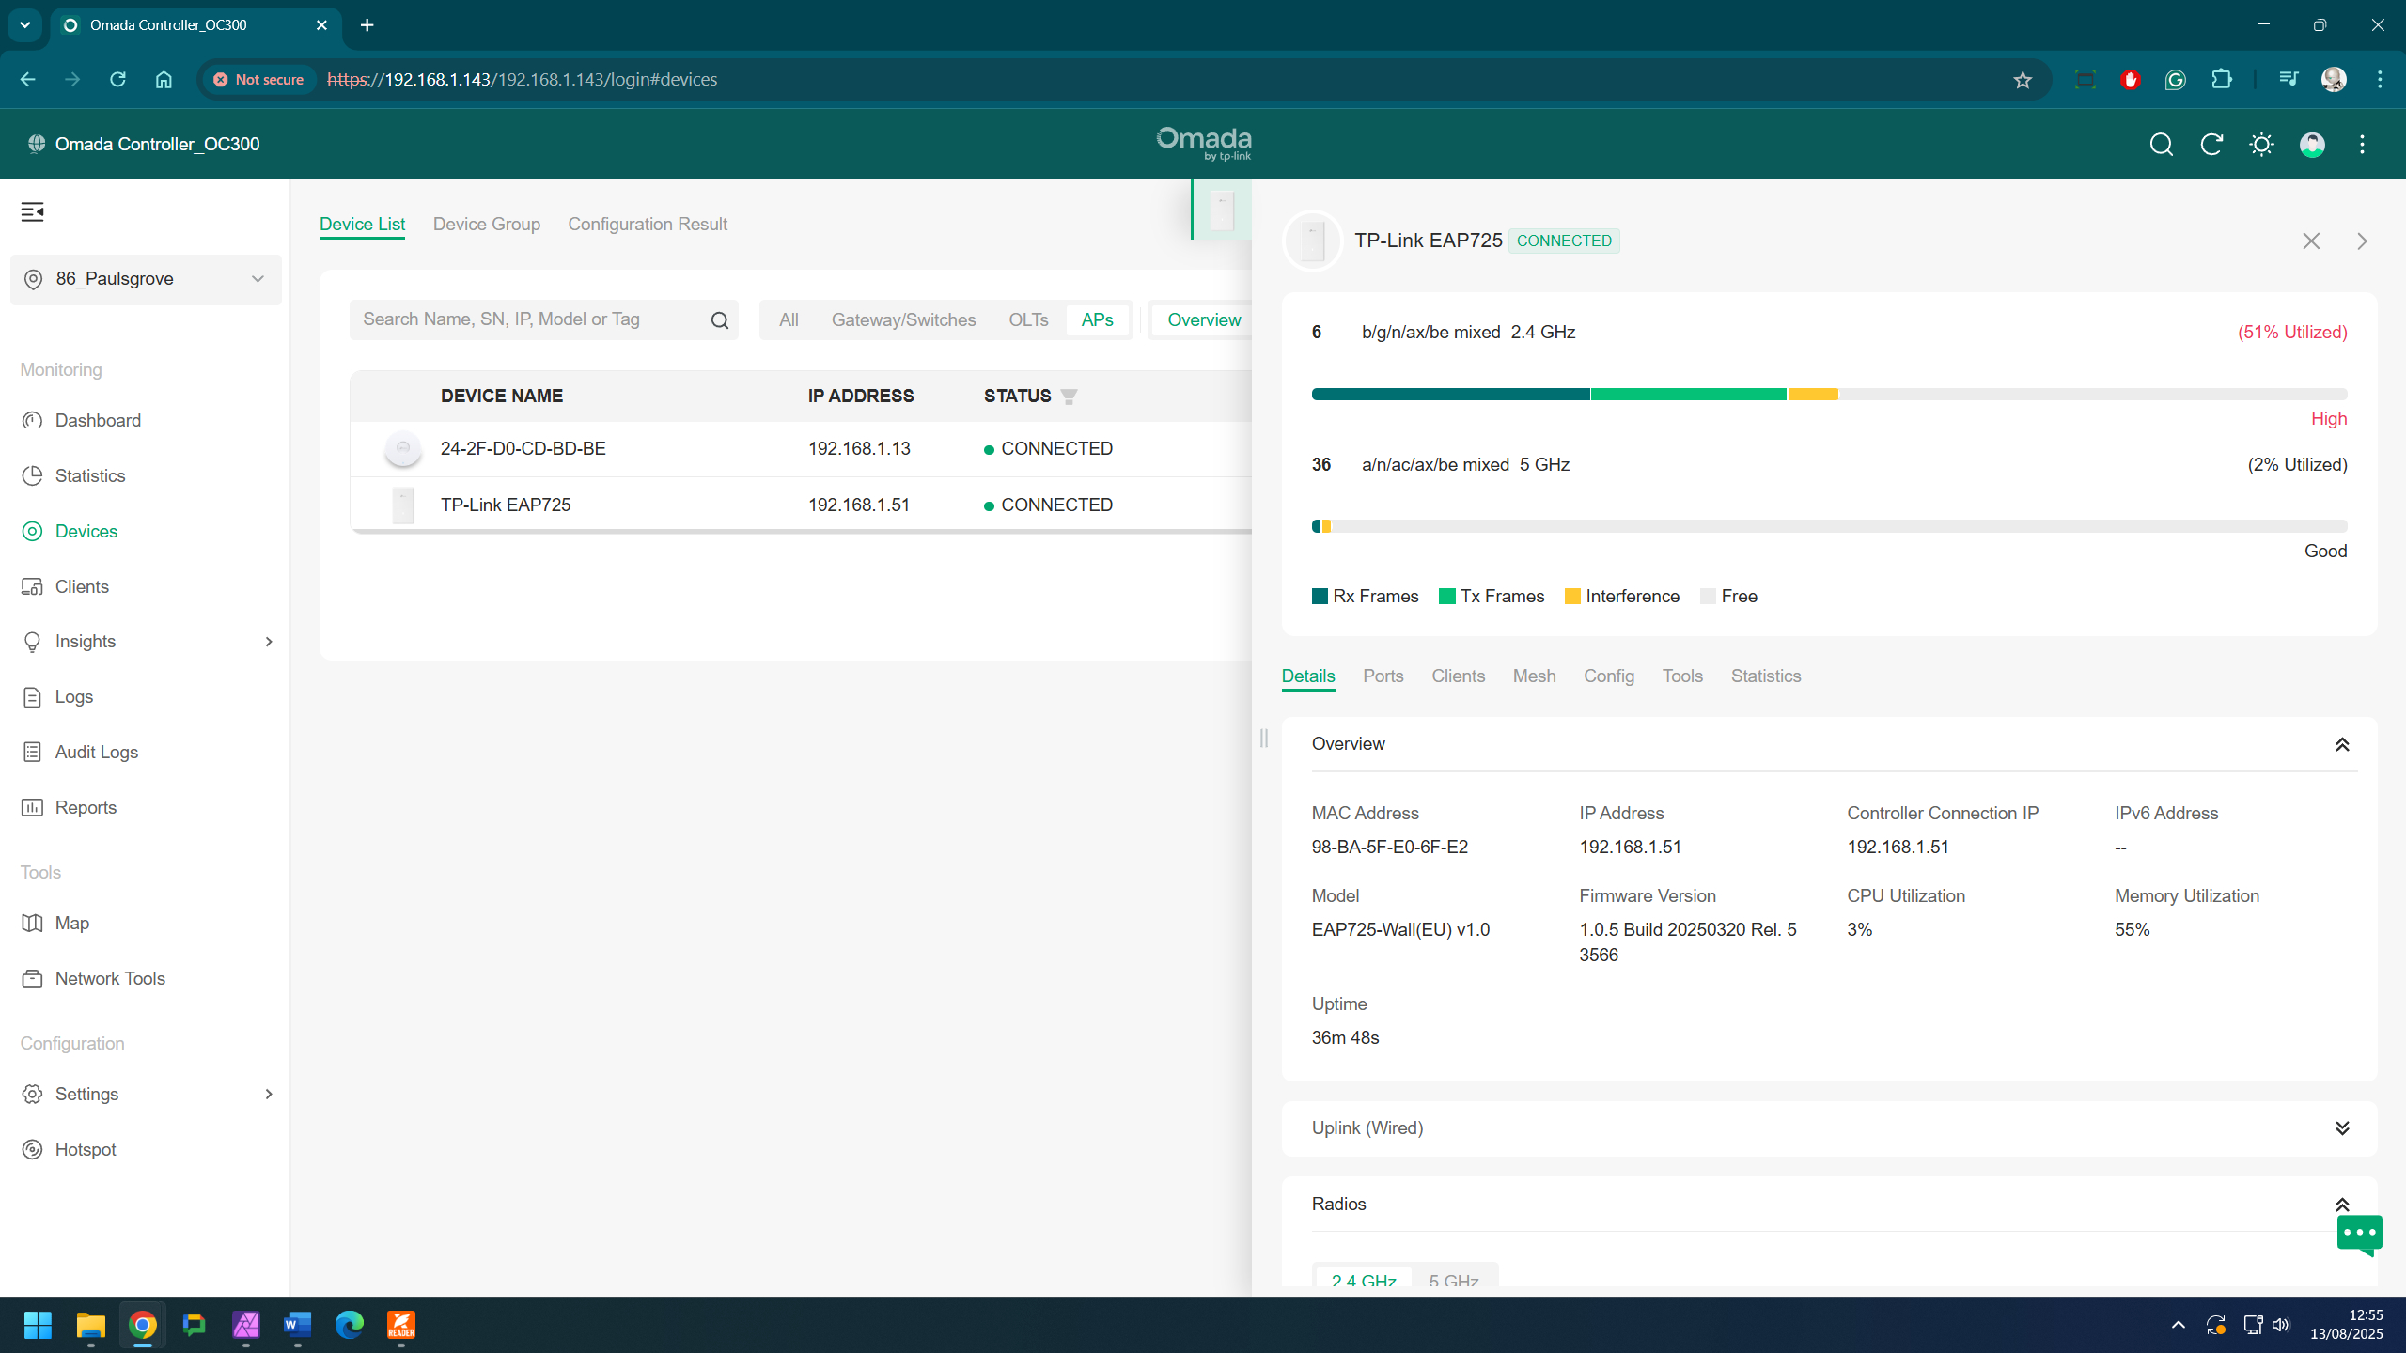Select the APs filter

1097,320
